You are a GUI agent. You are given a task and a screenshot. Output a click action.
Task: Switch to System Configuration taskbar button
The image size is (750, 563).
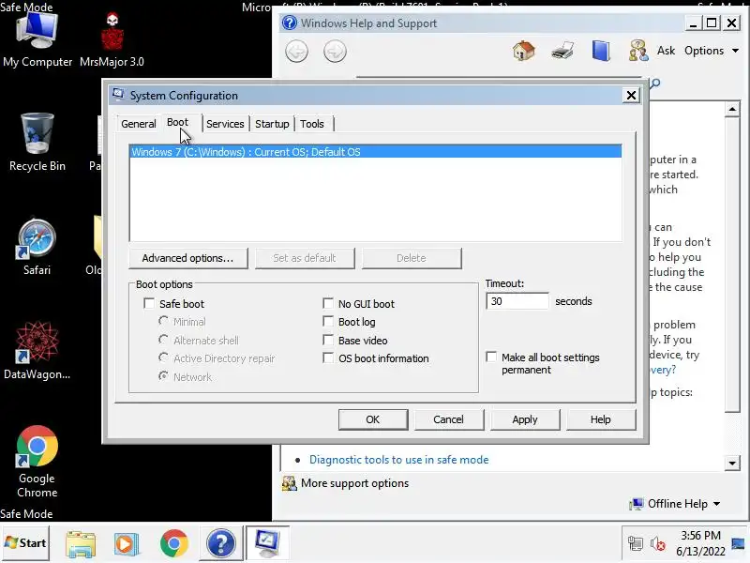point(267,544)
